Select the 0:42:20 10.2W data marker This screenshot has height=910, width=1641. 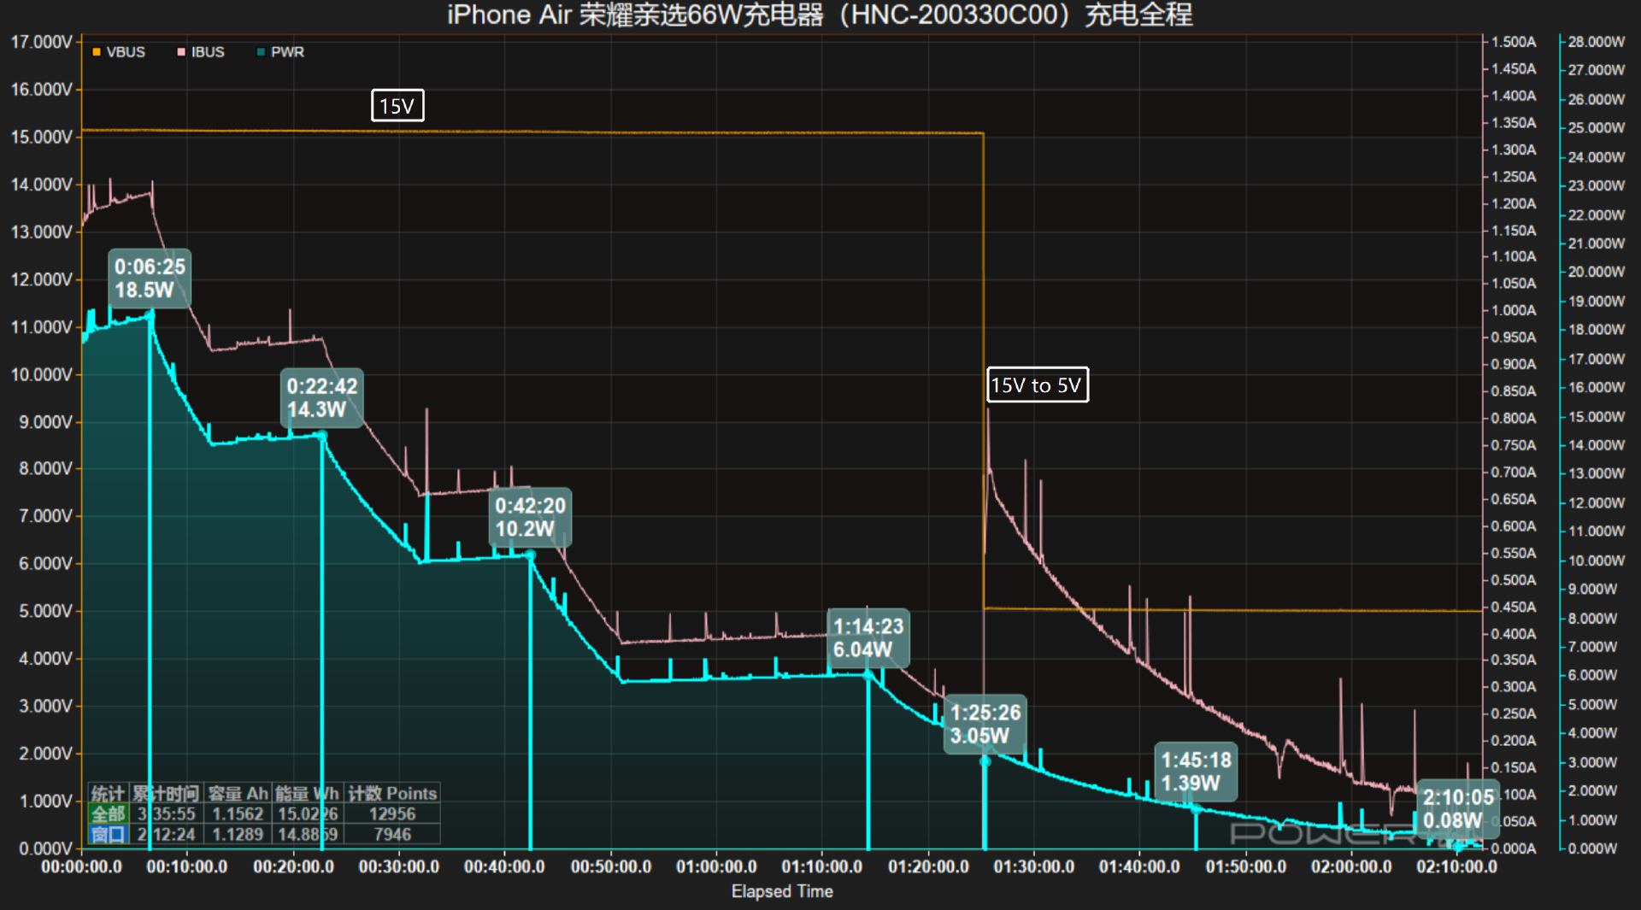pos(530,518)
